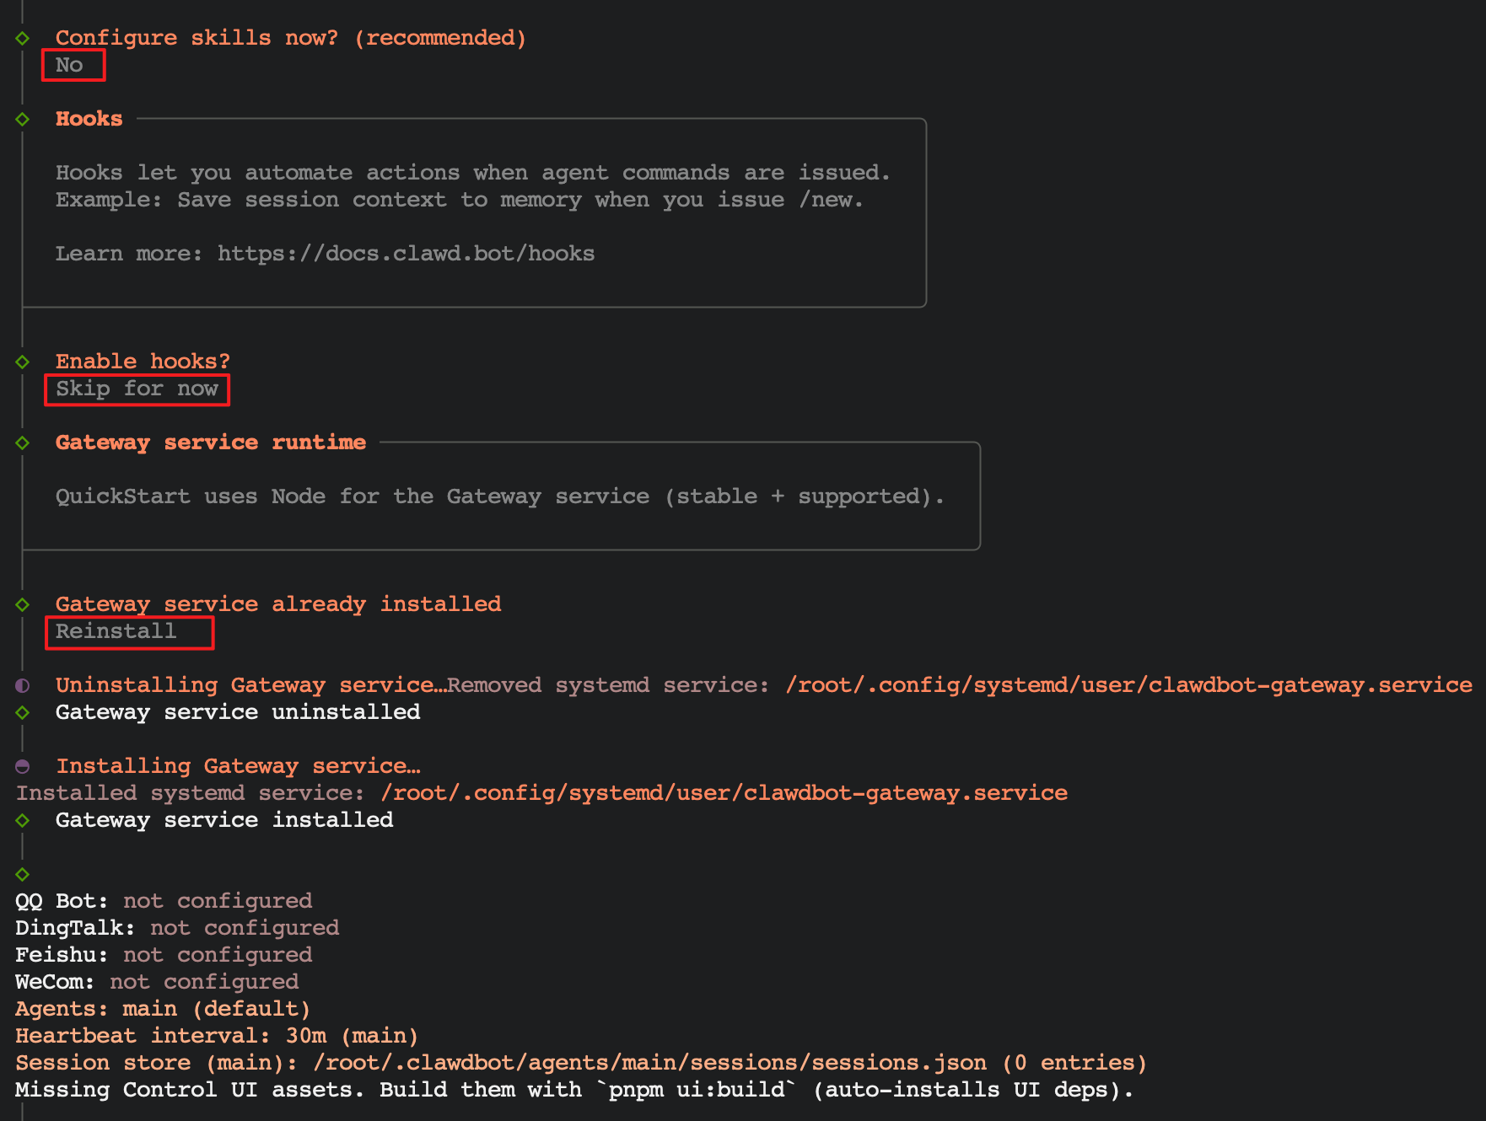Click 'Gateway service already installed' text
The height and width of the screenshot is (1121, 1486).
coord(278,604)
